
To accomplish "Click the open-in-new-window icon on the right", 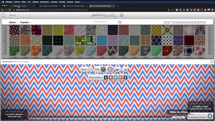I will pos(212,62).
